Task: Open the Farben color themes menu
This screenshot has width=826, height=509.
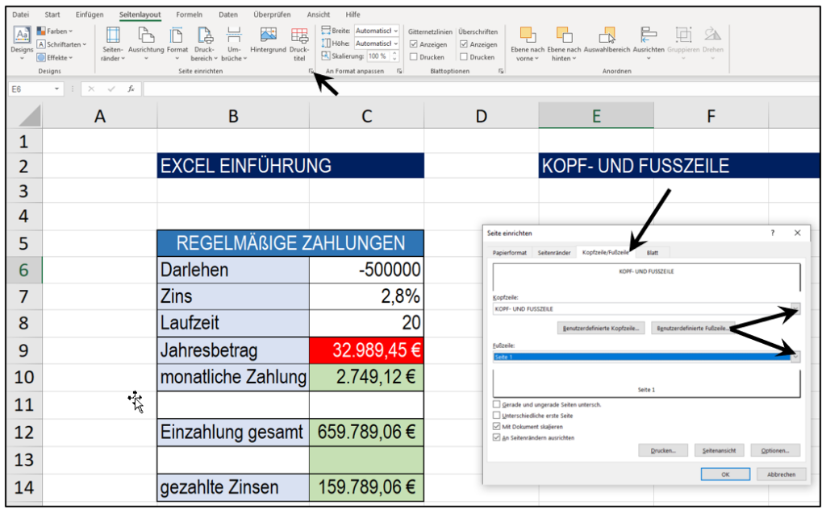Action: pyautogui.click(x=55, y=31)
